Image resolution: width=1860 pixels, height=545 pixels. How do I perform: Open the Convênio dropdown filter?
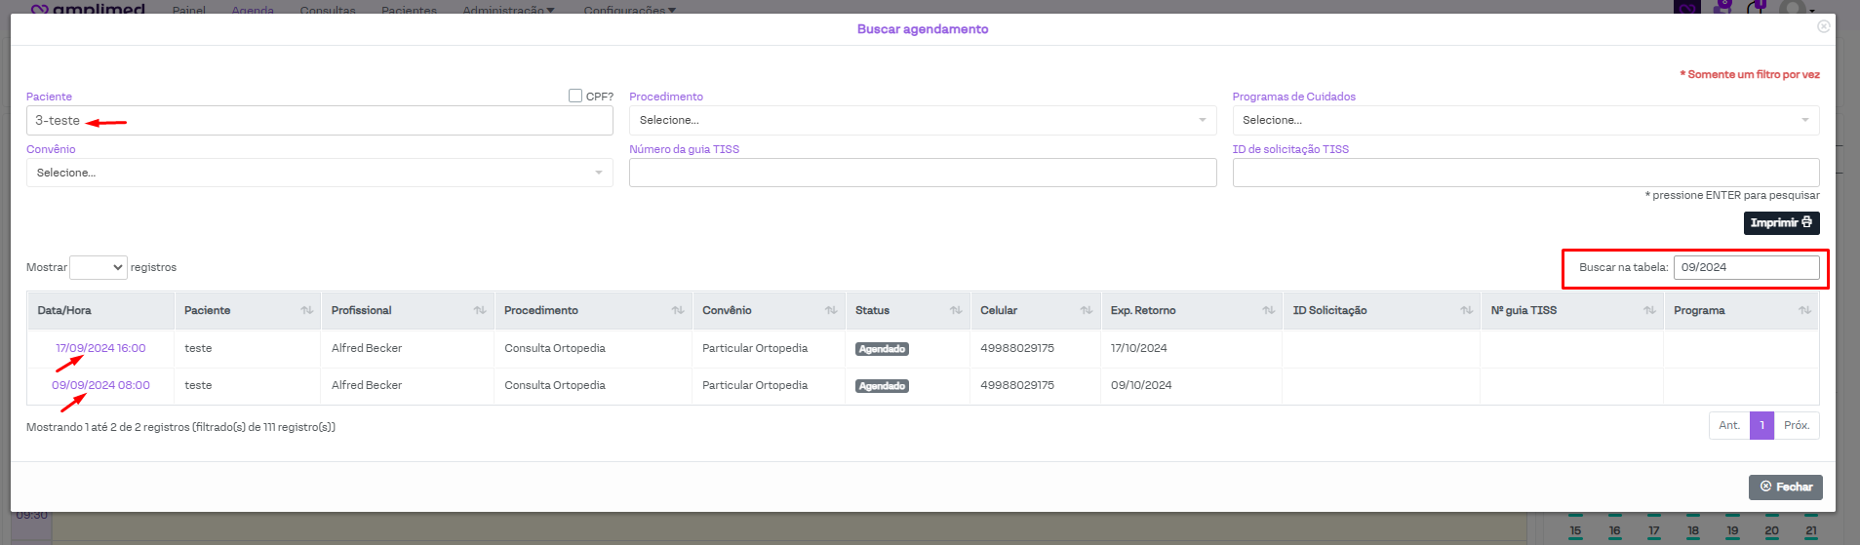point(319,173)
